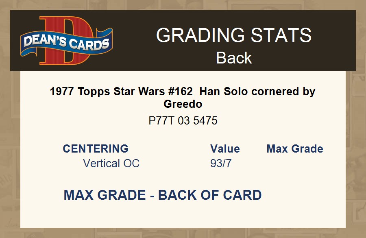Click the Max Grade column header
Image resolution: width=366 pixels, height=238 pixels.
coord(295,148)
